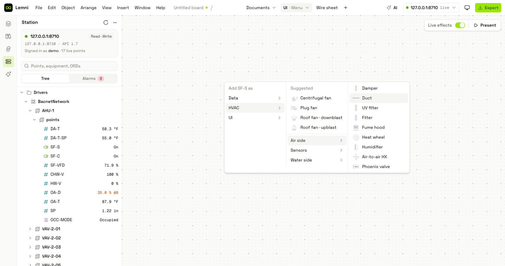Start presentation with Present button
The width and height of the screenshot is (505, 266).
click(x=485, y=25)
